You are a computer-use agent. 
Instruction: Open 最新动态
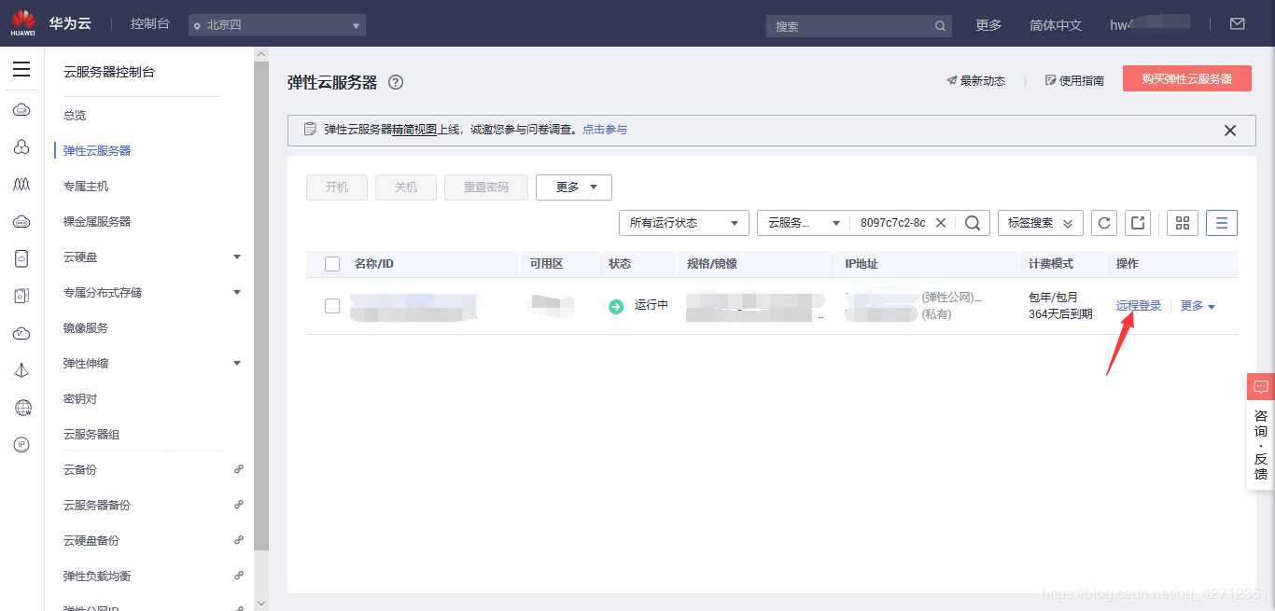click(976, 81)
